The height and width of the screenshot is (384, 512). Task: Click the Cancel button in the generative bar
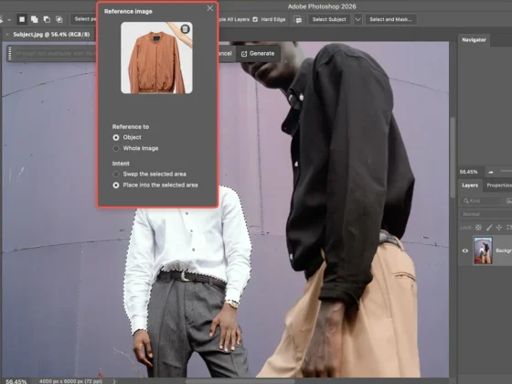click(225, 54)
